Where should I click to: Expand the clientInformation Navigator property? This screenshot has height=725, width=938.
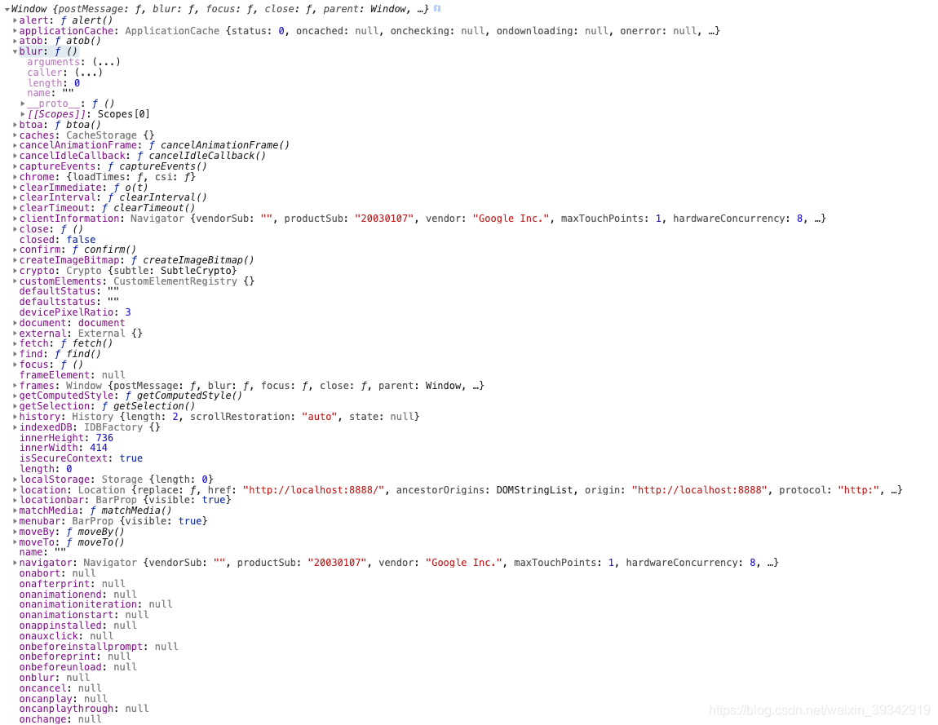click(15, 219)
